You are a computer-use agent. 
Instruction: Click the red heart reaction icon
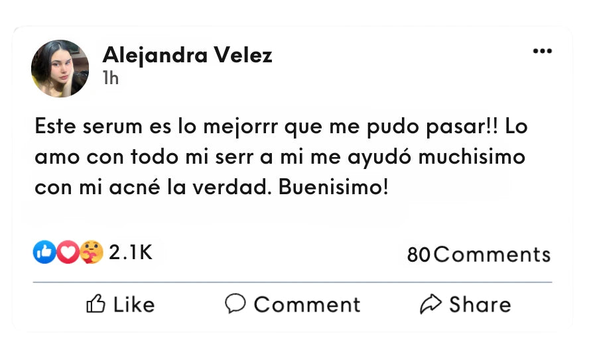[68, 253]
